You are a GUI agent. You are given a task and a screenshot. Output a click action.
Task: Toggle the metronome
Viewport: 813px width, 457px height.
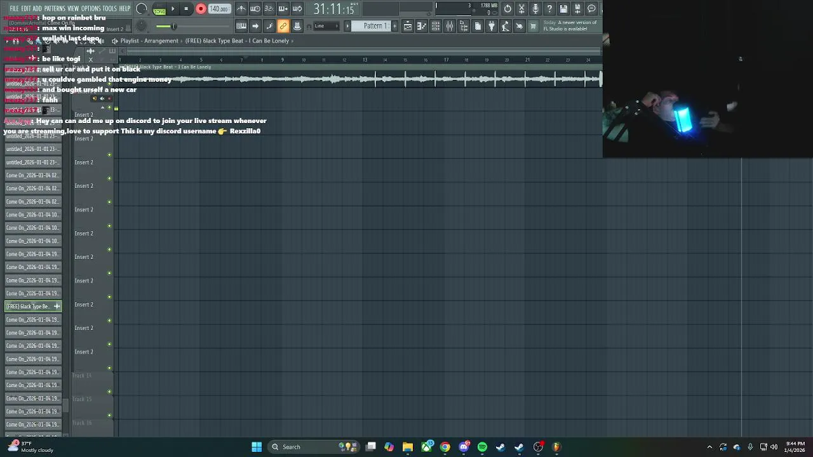point(241,8)
